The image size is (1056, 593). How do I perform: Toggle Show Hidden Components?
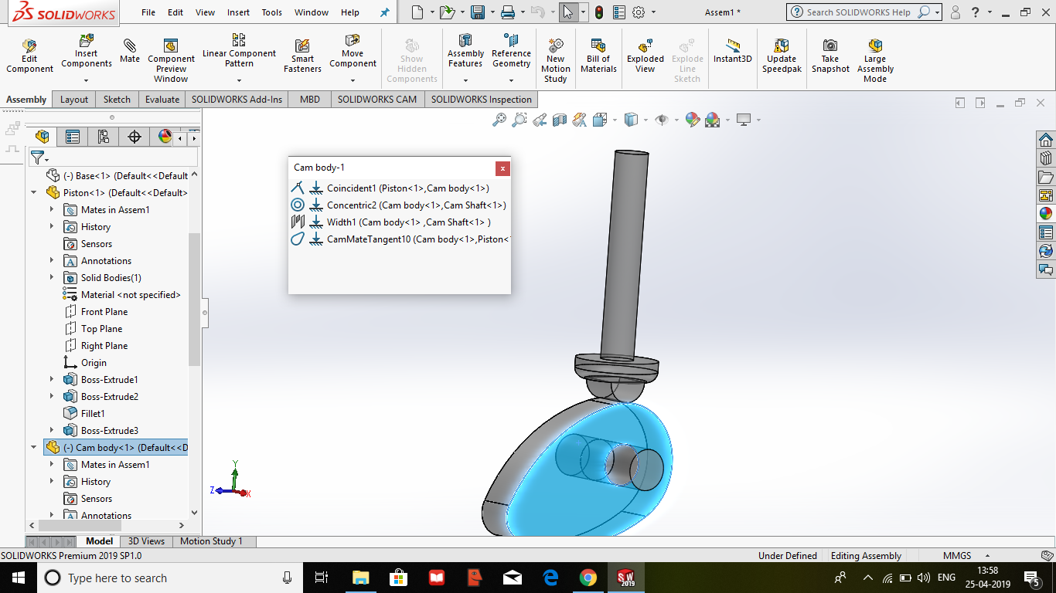pos(412,54)
